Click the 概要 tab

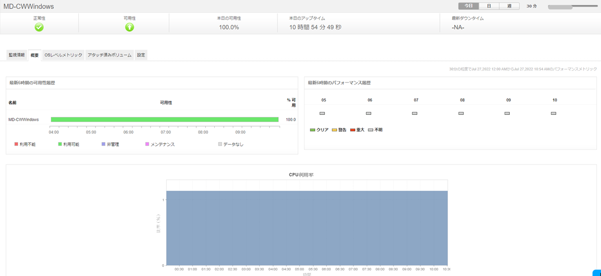tap(35, 55)
